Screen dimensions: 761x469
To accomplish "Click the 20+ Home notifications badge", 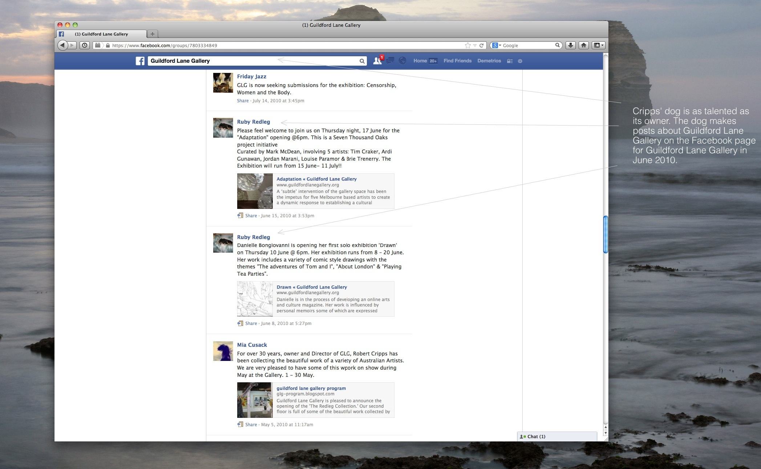I will click(433, 61).
